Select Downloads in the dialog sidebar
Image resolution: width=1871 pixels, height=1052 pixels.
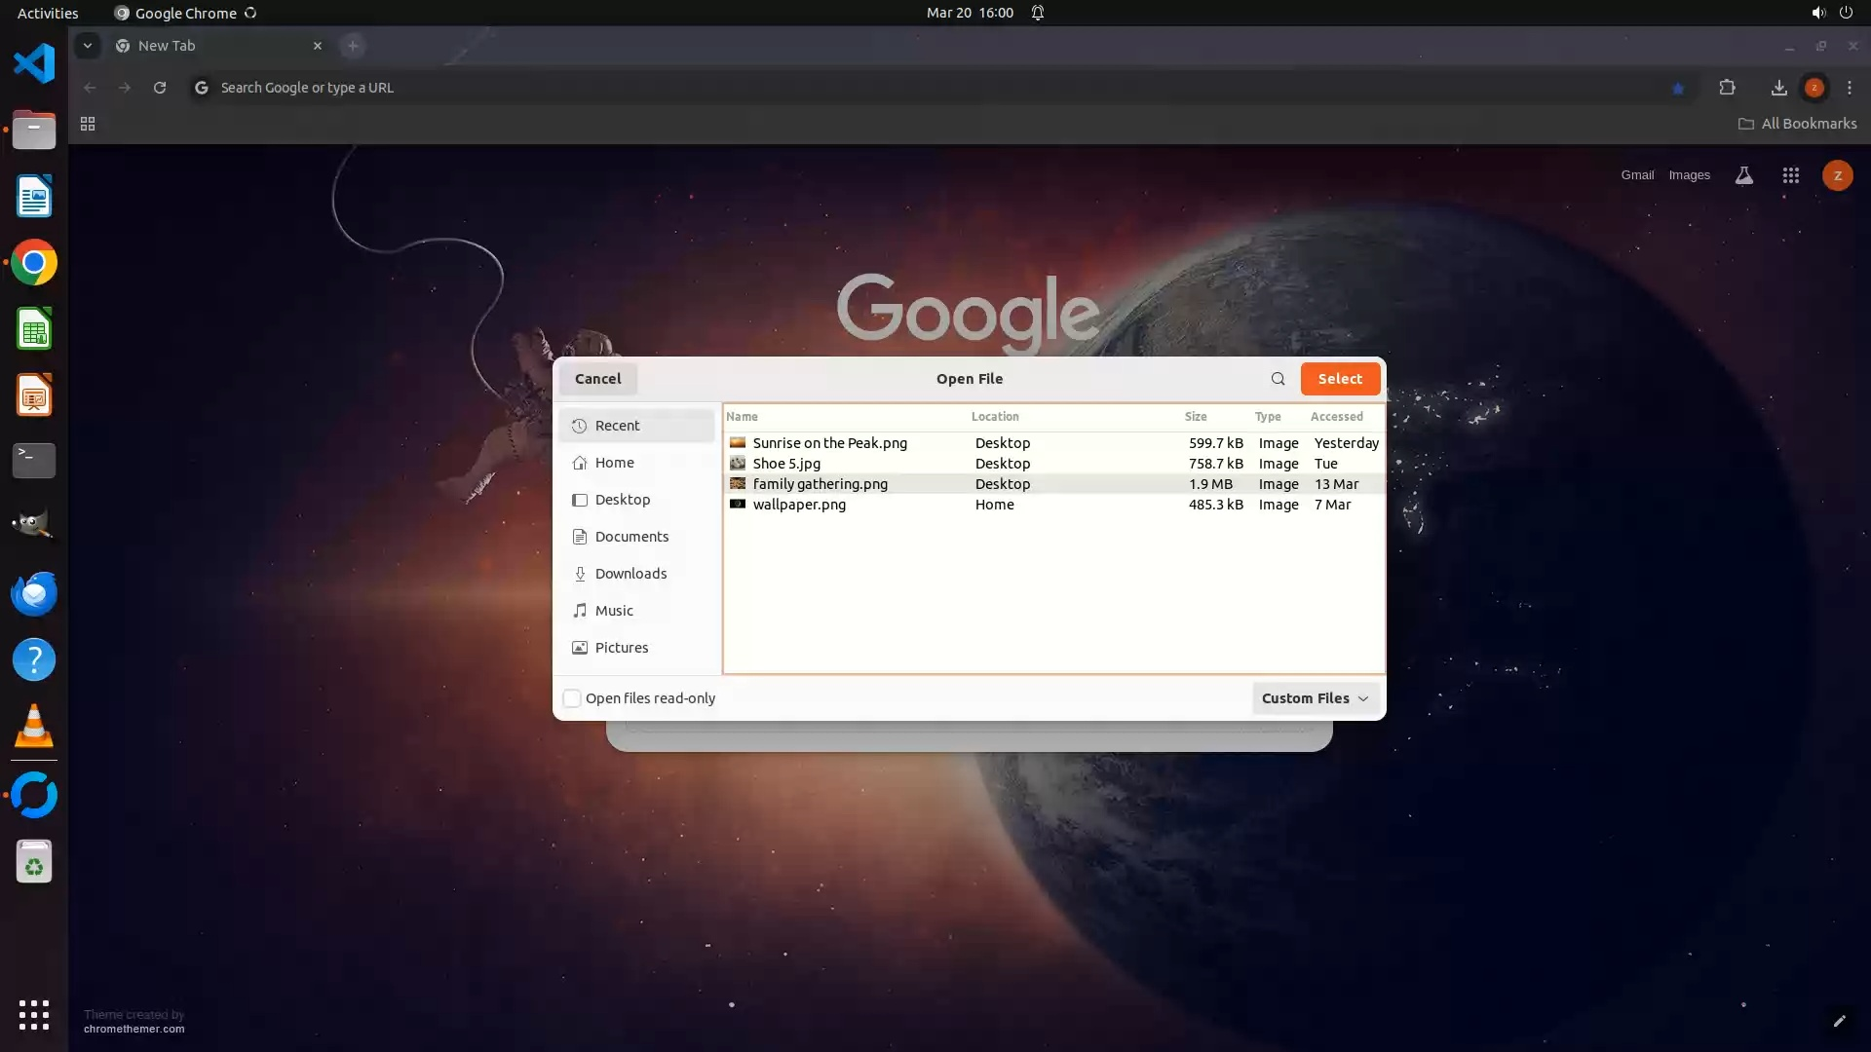point(630,574)
